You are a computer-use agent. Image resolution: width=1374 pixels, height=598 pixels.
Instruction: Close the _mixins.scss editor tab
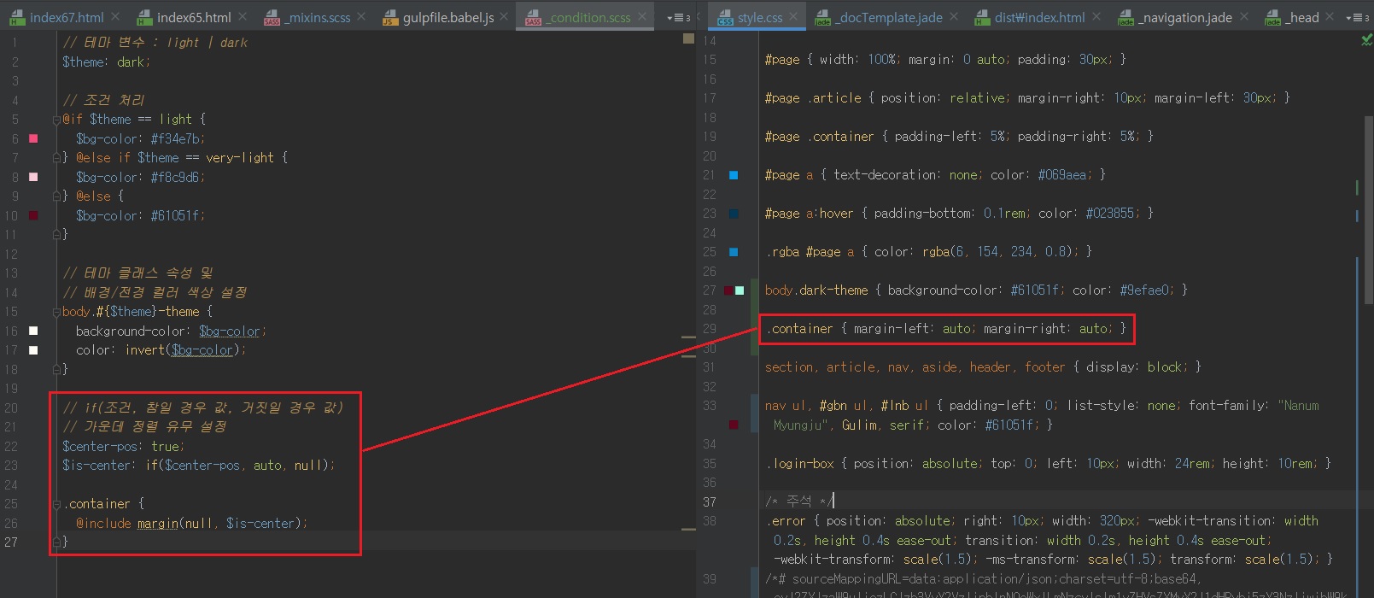(x=361, y=16)
